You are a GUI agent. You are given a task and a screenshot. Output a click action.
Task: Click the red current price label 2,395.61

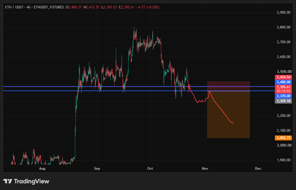coord(283,87)
